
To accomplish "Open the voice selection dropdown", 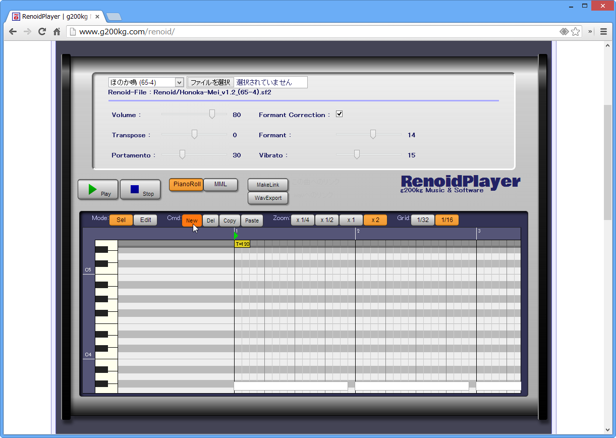I will [146, 82].
